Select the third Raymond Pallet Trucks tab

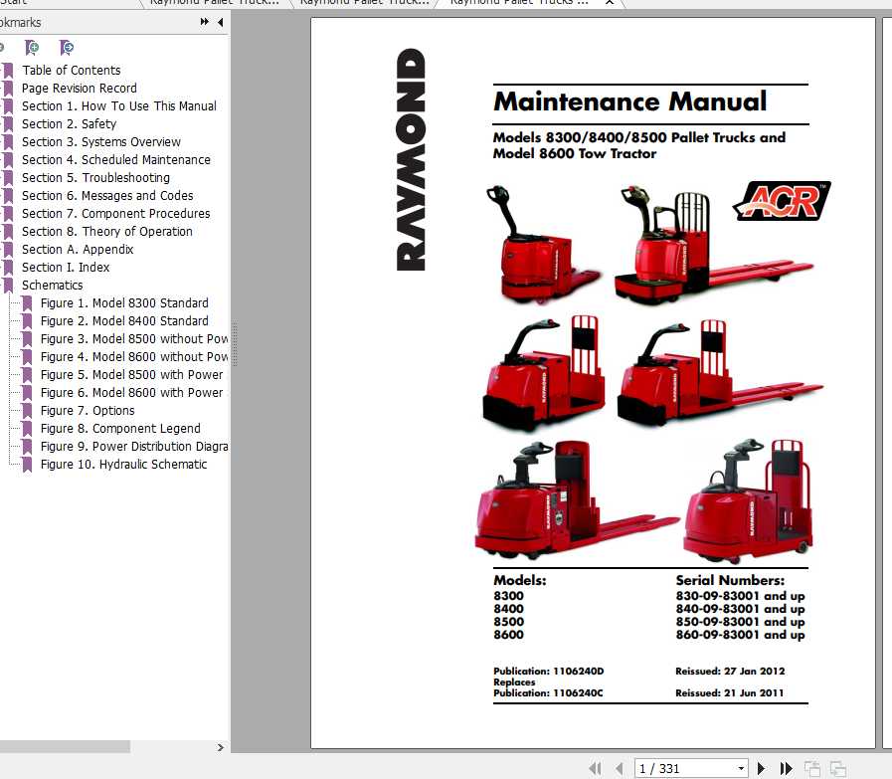tap(519, 2)
